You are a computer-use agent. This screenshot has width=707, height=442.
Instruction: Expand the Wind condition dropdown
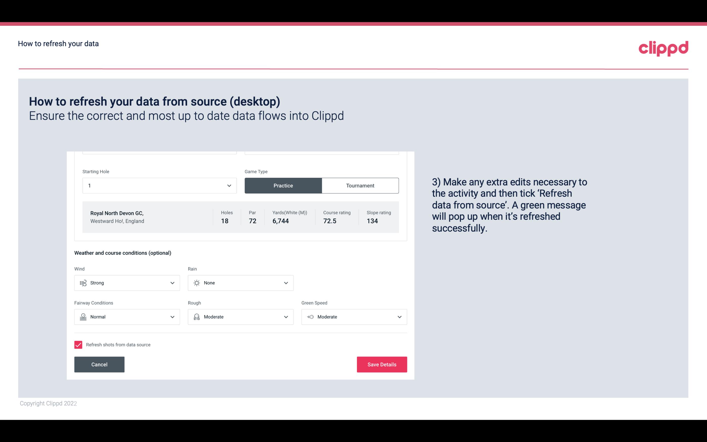(172, 283)
